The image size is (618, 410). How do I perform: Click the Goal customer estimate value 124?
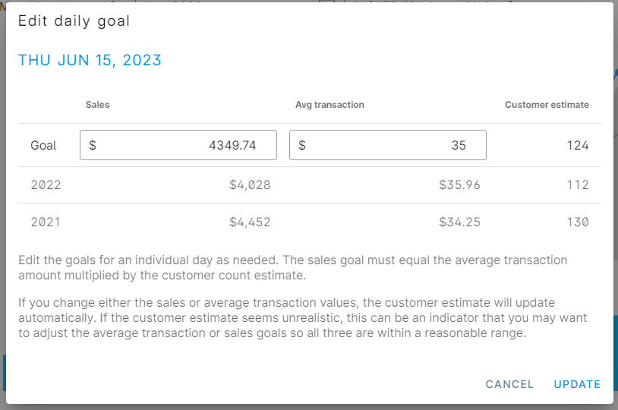click(x=577, y=145)
